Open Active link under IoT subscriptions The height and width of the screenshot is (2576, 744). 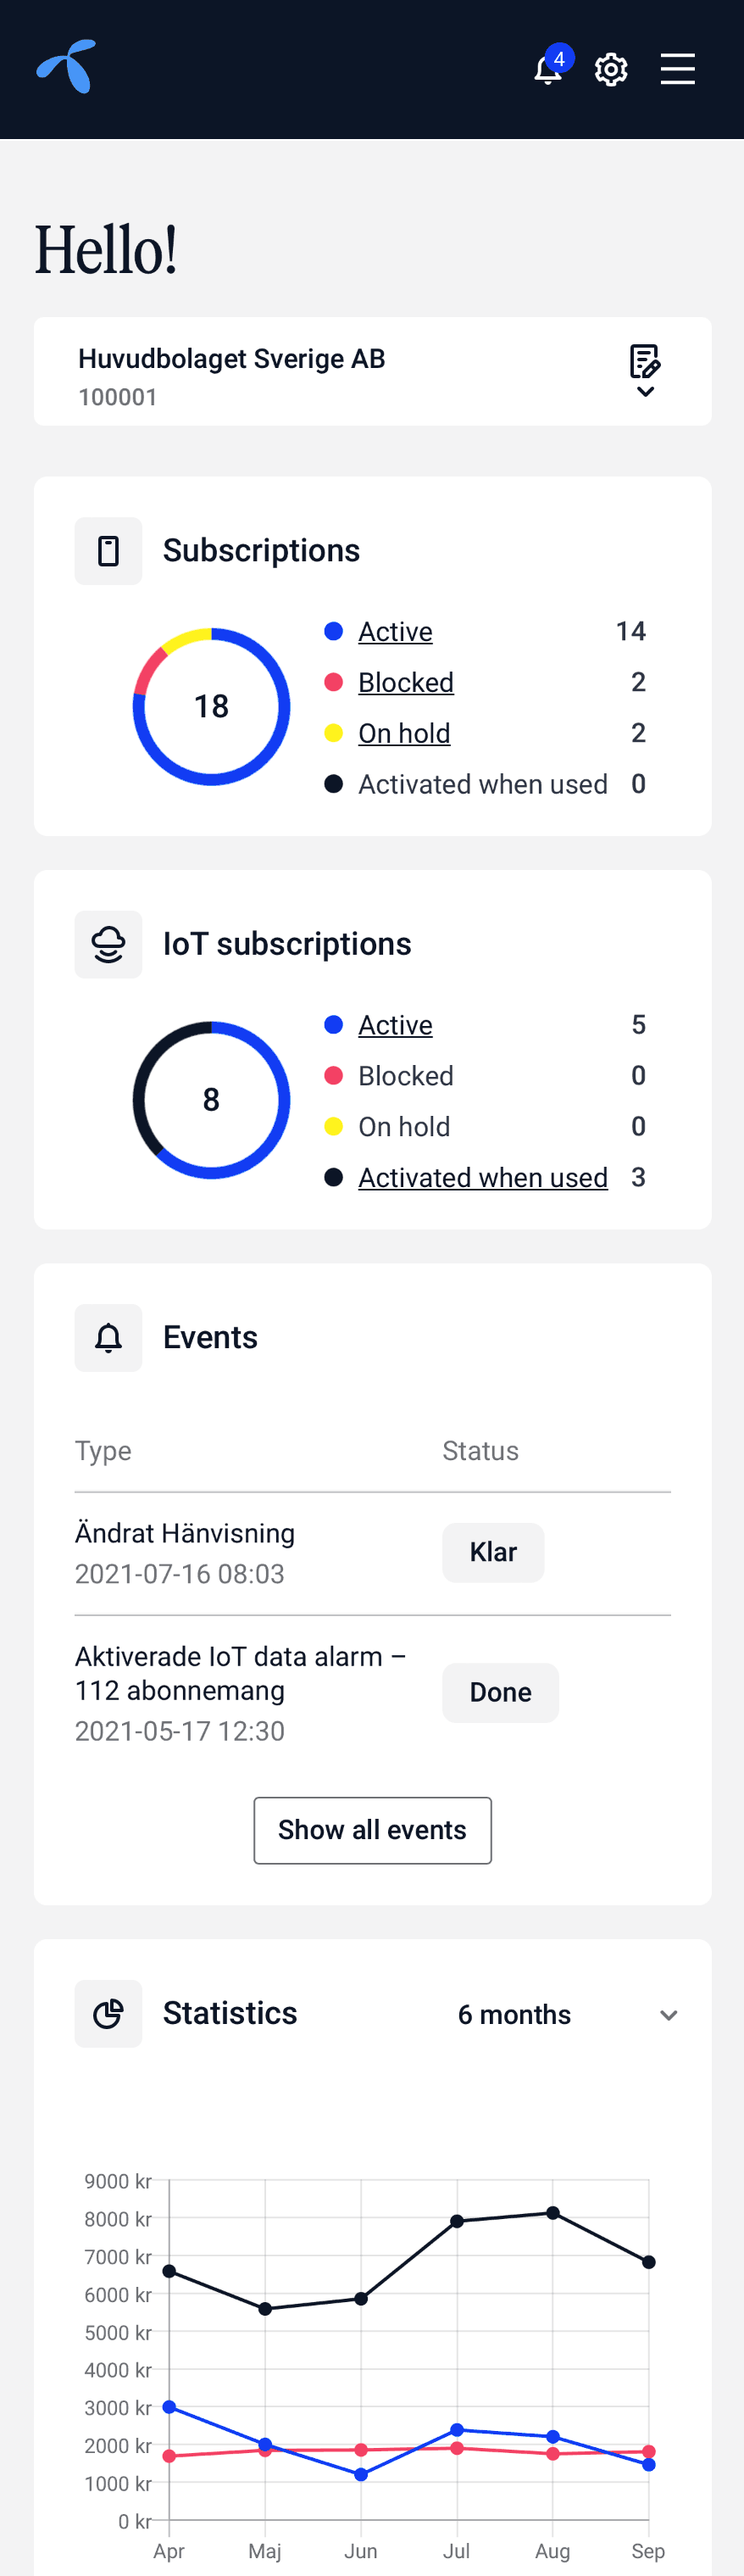coord(395,1025)
